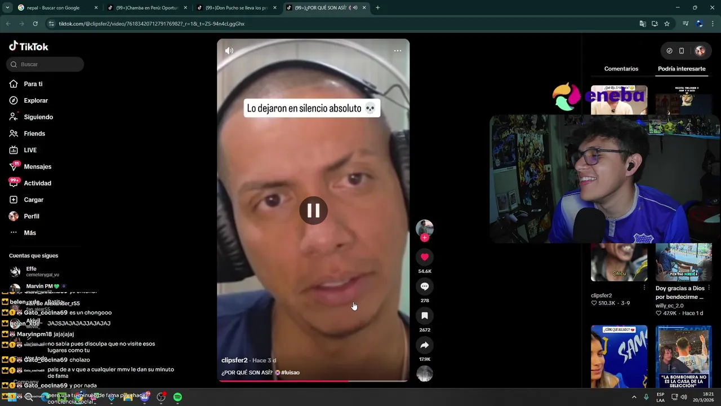Switch to the Comentarios tab
Image resolution: width=721 pixels, height=406 pixels.
tap(621, 69)
